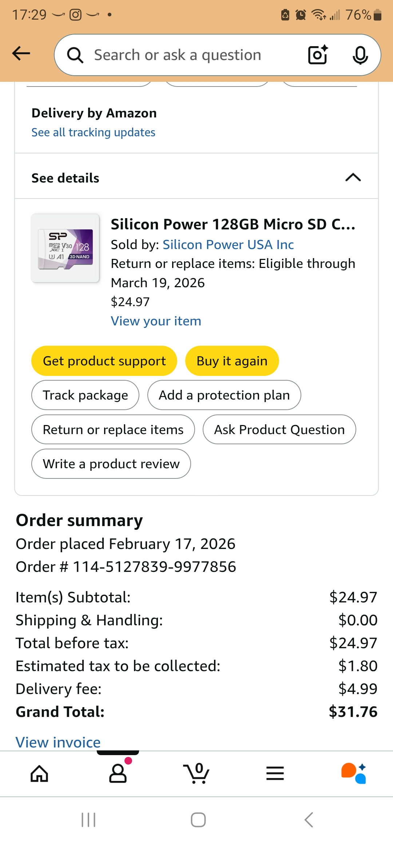
Task: Tap the microphone voice search icon
Action: [360, 55]
